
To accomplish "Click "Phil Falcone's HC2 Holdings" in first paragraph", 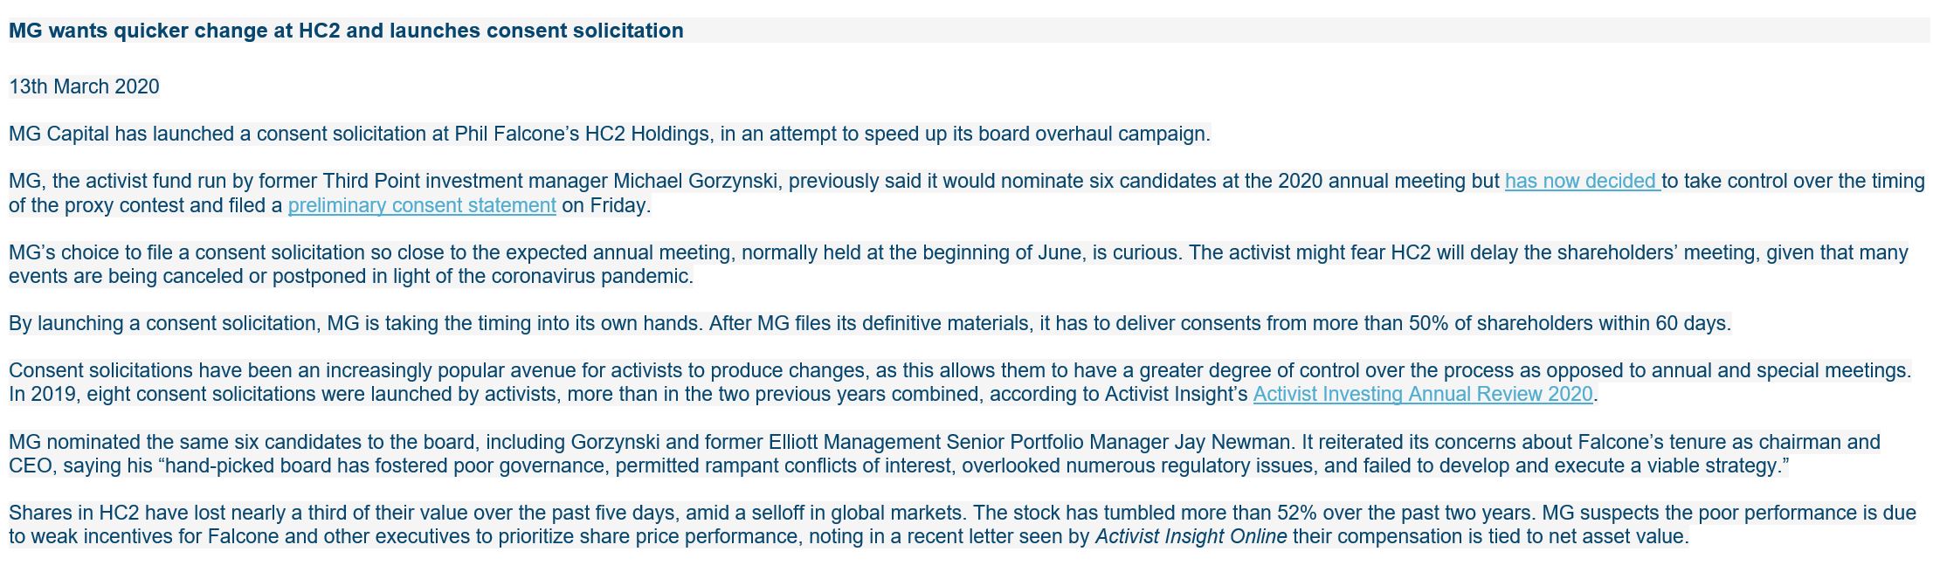I will coord(582,134).
